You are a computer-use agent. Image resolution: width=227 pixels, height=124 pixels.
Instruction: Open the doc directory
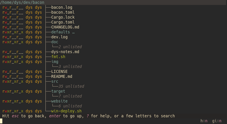55,42
